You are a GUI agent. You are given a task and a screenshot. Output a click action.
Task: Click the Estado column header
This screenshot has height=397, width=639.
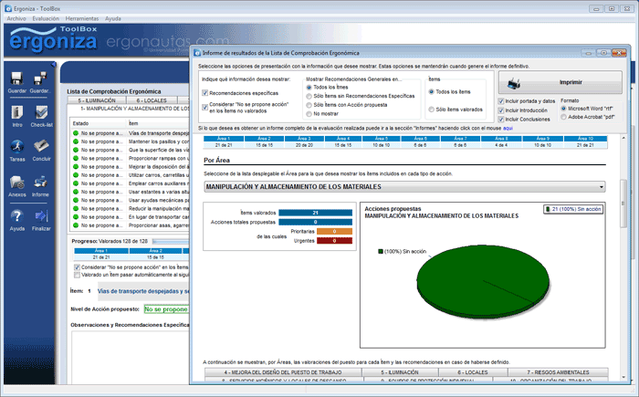[x=99, y=123]
